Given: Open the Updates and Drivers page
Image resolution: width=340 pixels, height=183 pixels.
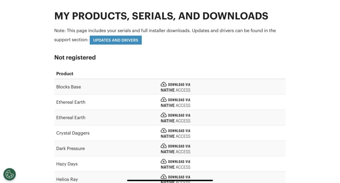Looking at the screenshot, I should [x=116, y=40].
